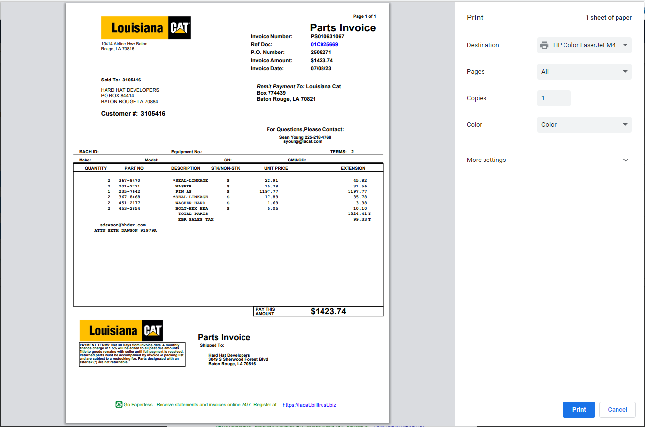
Task: Click the BOLT-HEX HEA description
Action: pos(191,208)
